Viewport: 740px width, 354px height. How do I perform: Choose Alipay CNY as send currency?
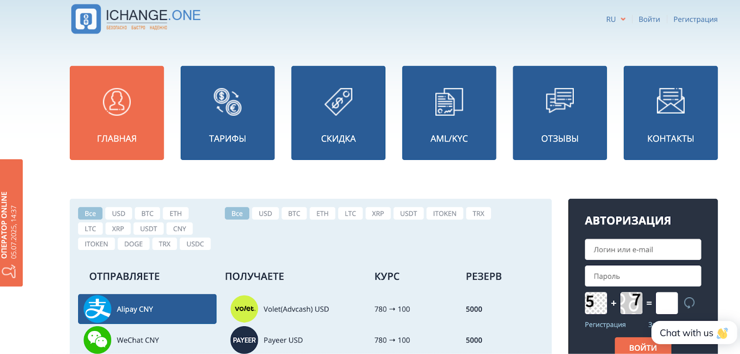coord(147,309)
